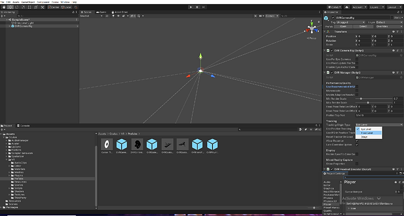Viewport: 404px width, 216px height.
Task: Toggle scene lighting bulb icon
Action: coord(113,16)
